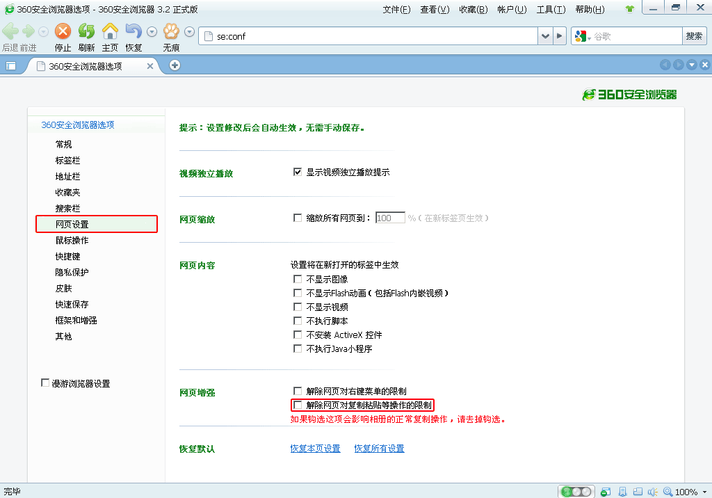Click the address bar Go arrow button
This screenshot has width=712, height=498.
click(560, 36)
